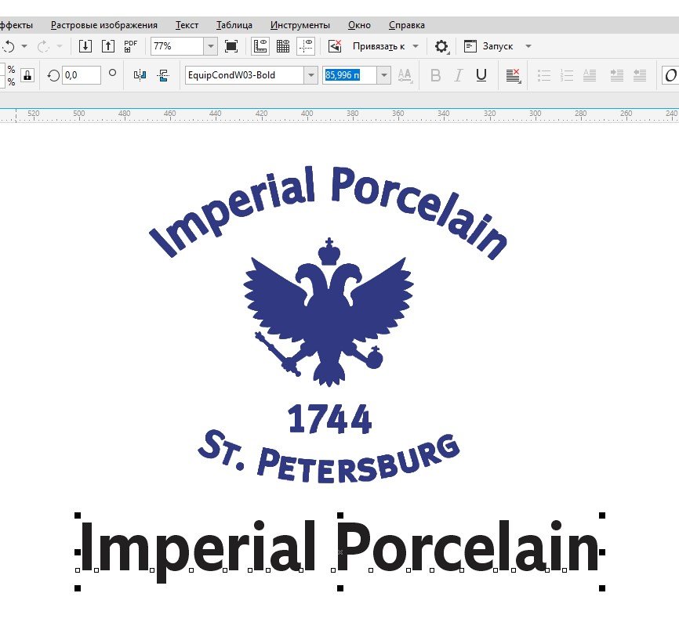Click the rotation angle 0,0 field
Viewport: 679px width, 622px height.
[x=82, y=75]
